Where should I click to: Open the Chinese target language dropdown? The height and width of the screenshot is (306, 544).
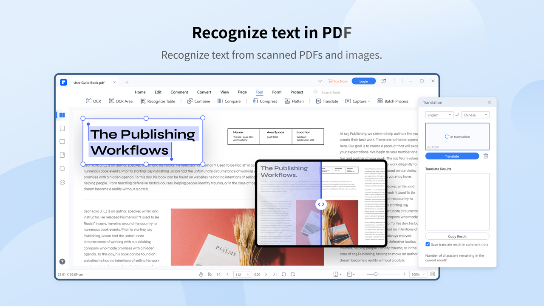tap(475, 115)
